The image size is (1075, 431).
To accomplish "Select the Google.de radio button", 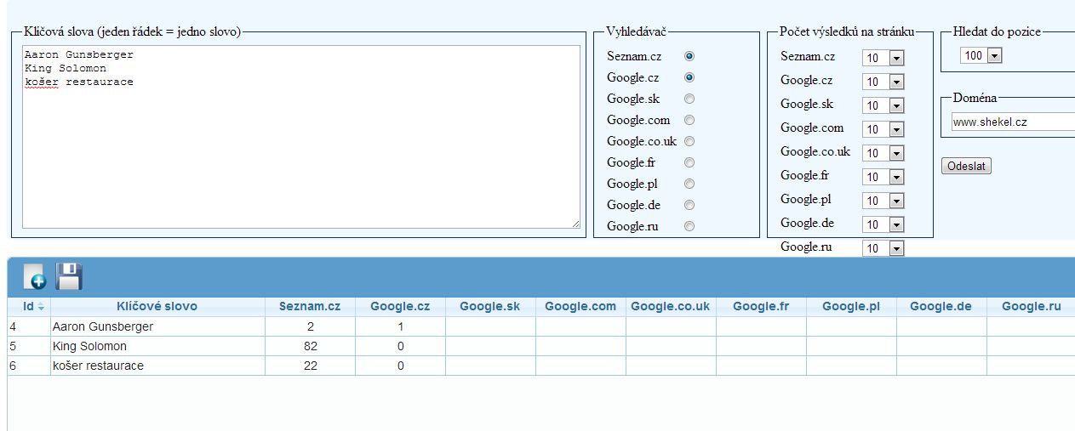I will pos(689,205).
